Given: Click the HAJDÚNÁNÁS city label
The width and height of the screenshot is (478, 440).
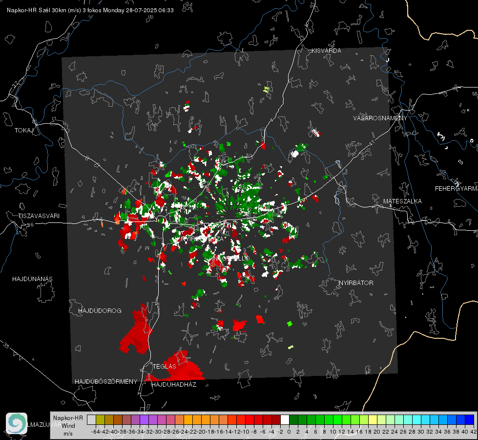Looking at the screenshot, I should tap(32, 279).
